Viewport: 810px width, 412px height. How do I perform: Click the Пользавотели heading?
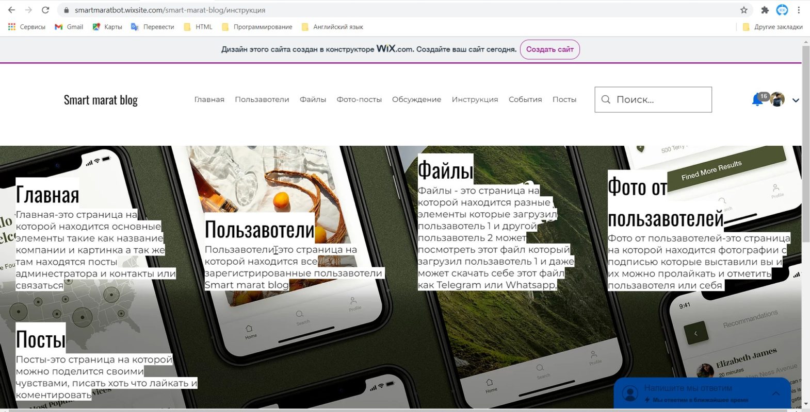pyautogui.click(x=260, y=229)
